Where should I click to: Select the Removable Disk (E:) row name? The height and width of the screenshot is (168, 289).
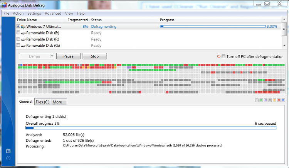click(x=42, y=33)
